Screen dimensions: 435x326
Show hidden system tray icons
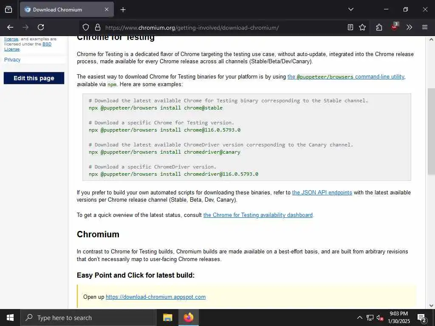click(359, 318)
